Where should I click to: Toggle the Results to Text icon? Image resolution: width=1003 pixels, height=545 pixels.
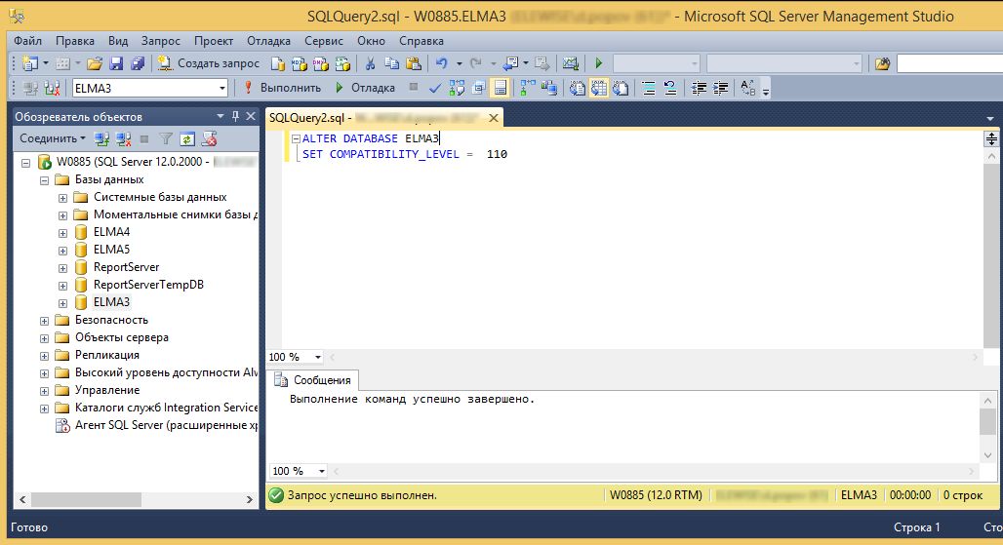click(577, 88)
